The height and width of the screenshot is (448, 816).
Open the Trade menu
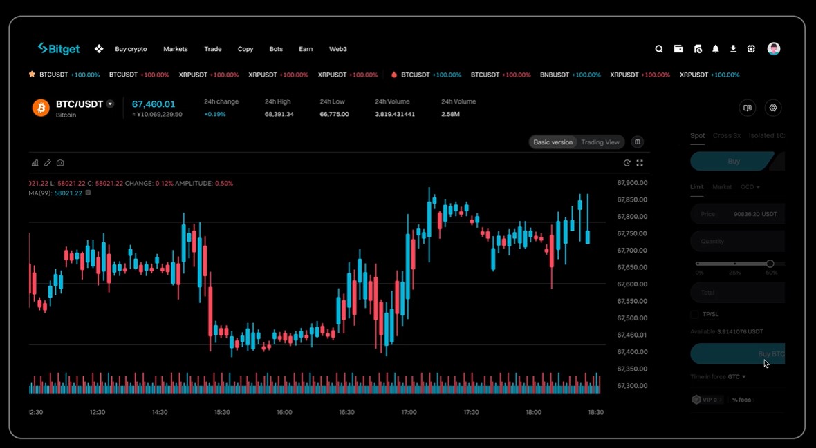point(213,49)
